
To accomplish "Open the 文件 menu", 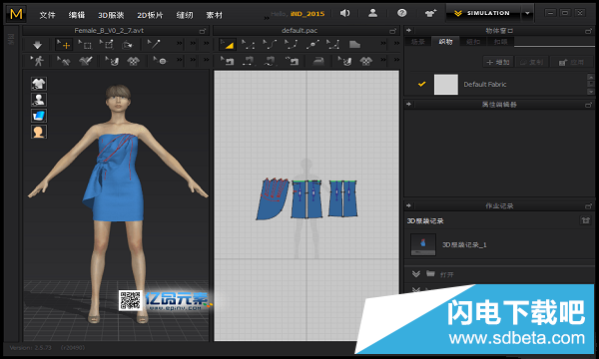I will click(47, 15).
